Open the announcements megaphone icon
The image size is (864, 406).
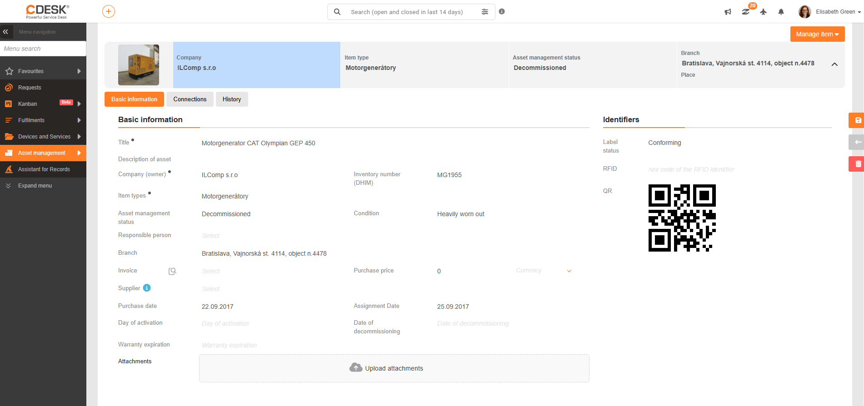(x=728, y=12)
